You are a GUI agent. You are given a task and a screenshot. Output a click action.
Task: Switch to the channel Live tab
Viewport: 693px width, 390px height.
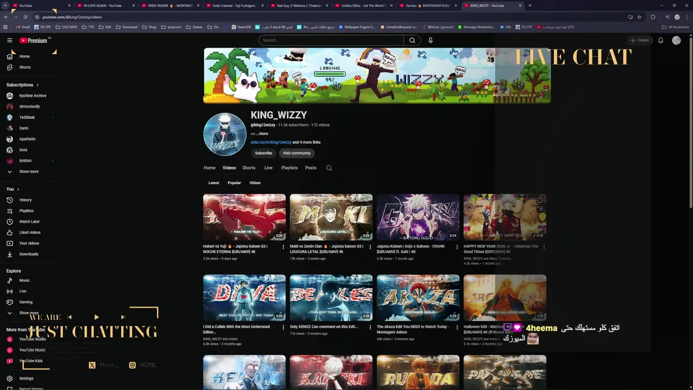[269, 168]
